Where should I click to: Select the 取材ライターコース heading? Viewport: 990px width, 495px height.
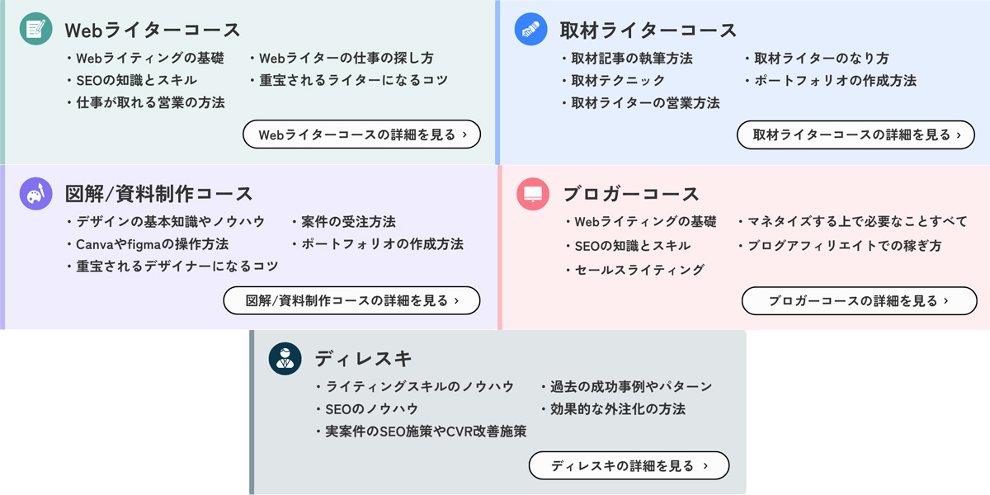648,31
